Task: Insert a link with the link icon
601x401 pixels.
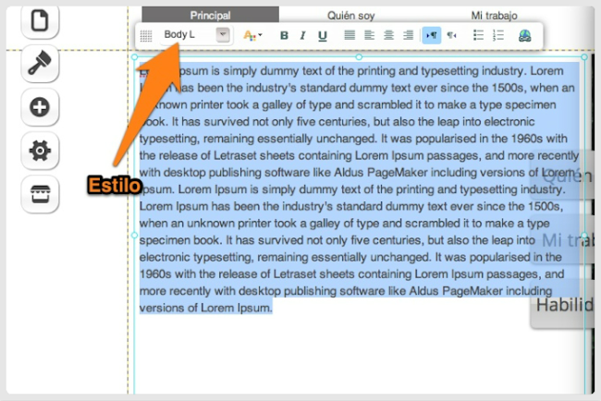Action: [526, 36]
